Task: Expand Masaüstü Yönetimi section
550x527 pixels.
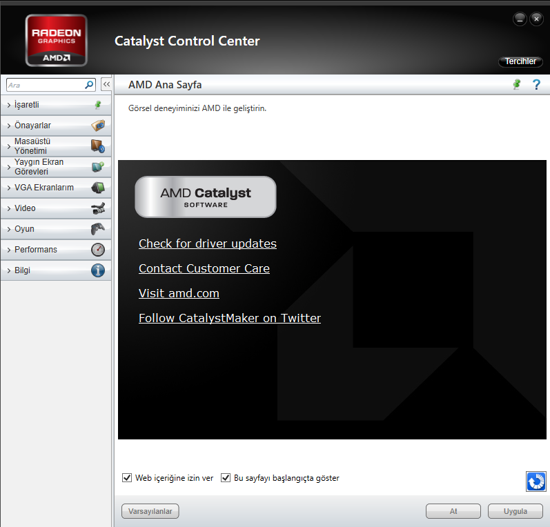Action: [56, 146]
